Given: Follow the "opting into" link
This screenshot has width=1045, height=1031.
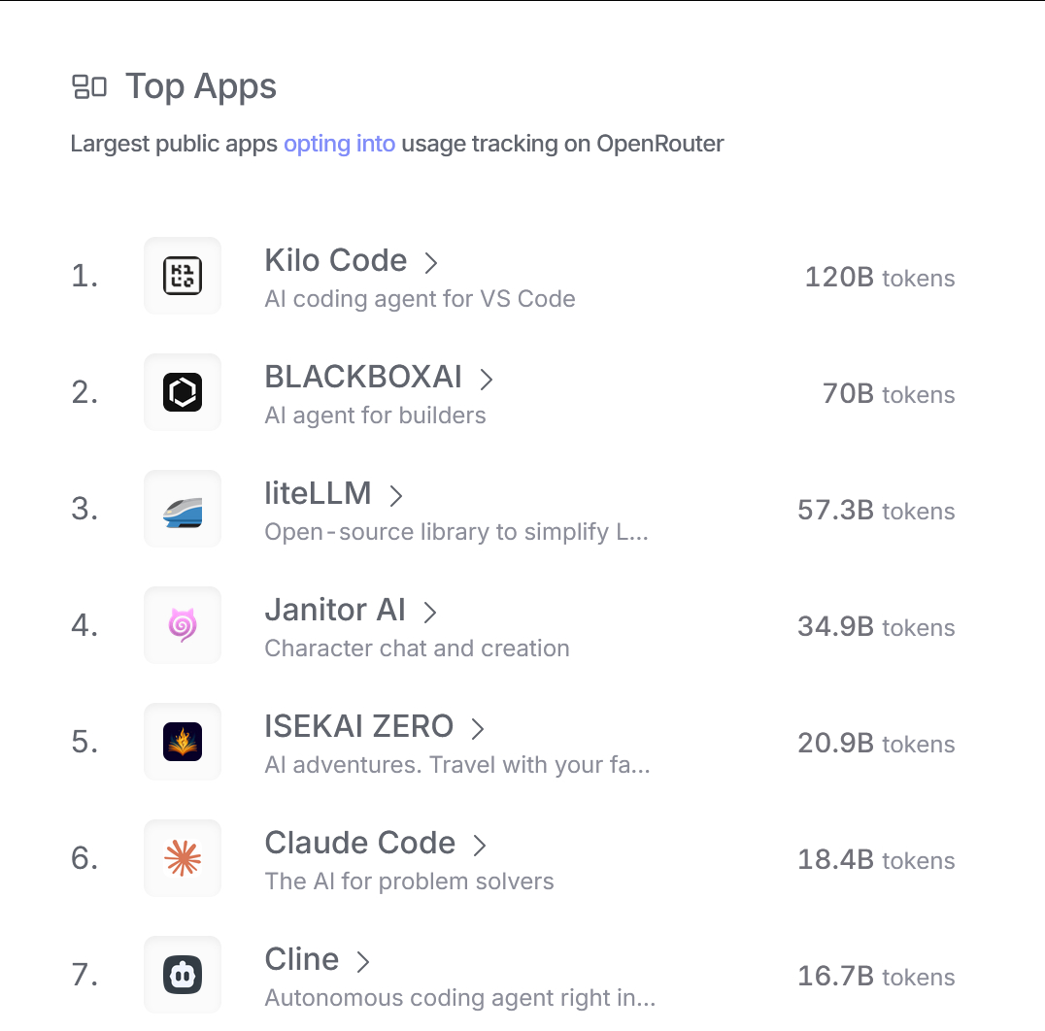Looking at the screenshot, I should click(x=339, y=144).
